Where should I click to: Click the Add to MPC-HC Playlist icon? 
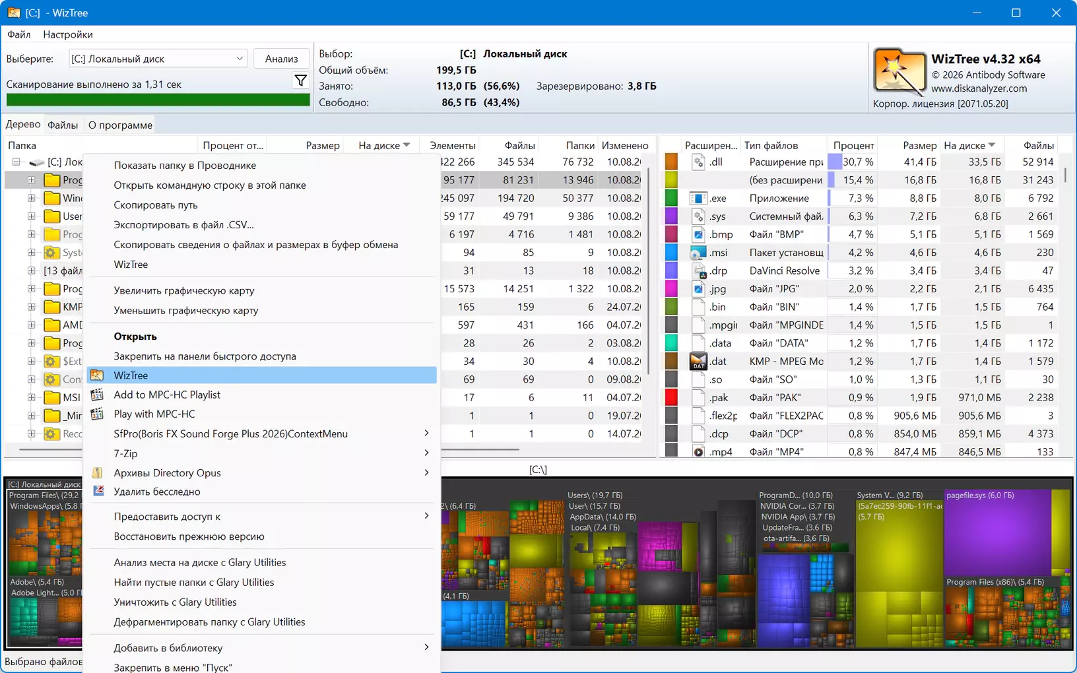tap(97, 395)
